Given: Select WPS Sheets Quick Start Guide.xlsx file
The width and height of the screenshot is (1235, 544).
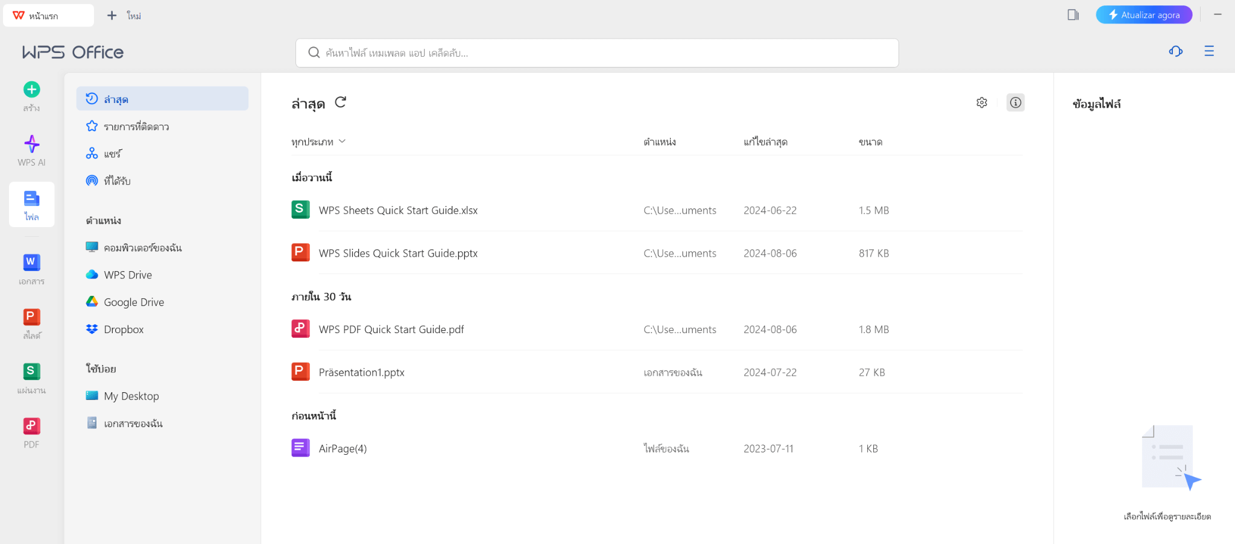Looking at the screenshot, I should [657, 210].
